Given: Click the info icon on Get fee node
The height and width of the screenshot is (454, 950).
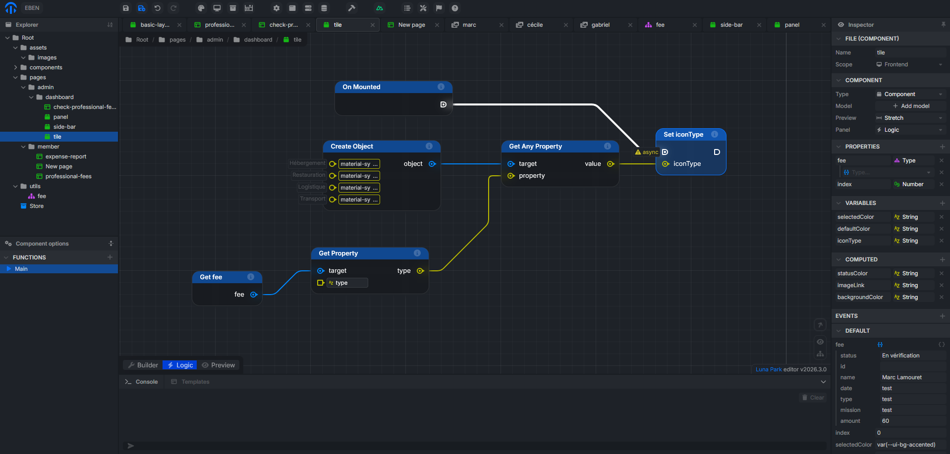Looking at the screenshot, I should pyautogui.click(x=251, y=277).
